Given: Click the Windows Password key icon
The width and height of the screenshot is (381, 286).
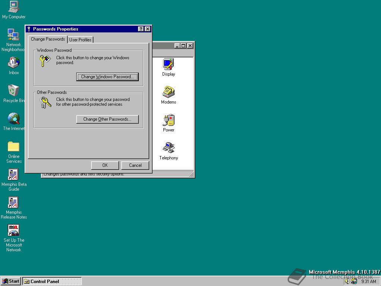Looking at the screenshot, I should click(x=45, y=61).
